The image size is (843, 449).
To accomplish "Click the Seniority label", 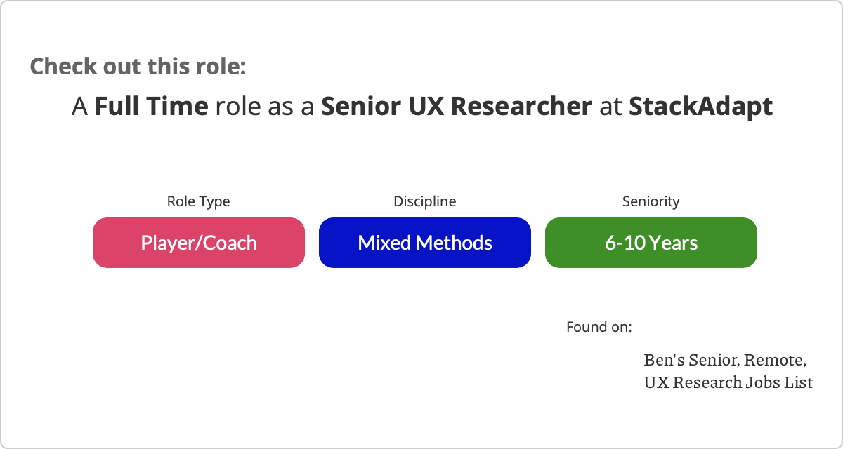I will 651,201.
